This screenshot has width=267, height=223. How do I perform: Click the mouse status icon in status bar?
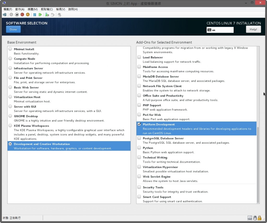point(255,218)
